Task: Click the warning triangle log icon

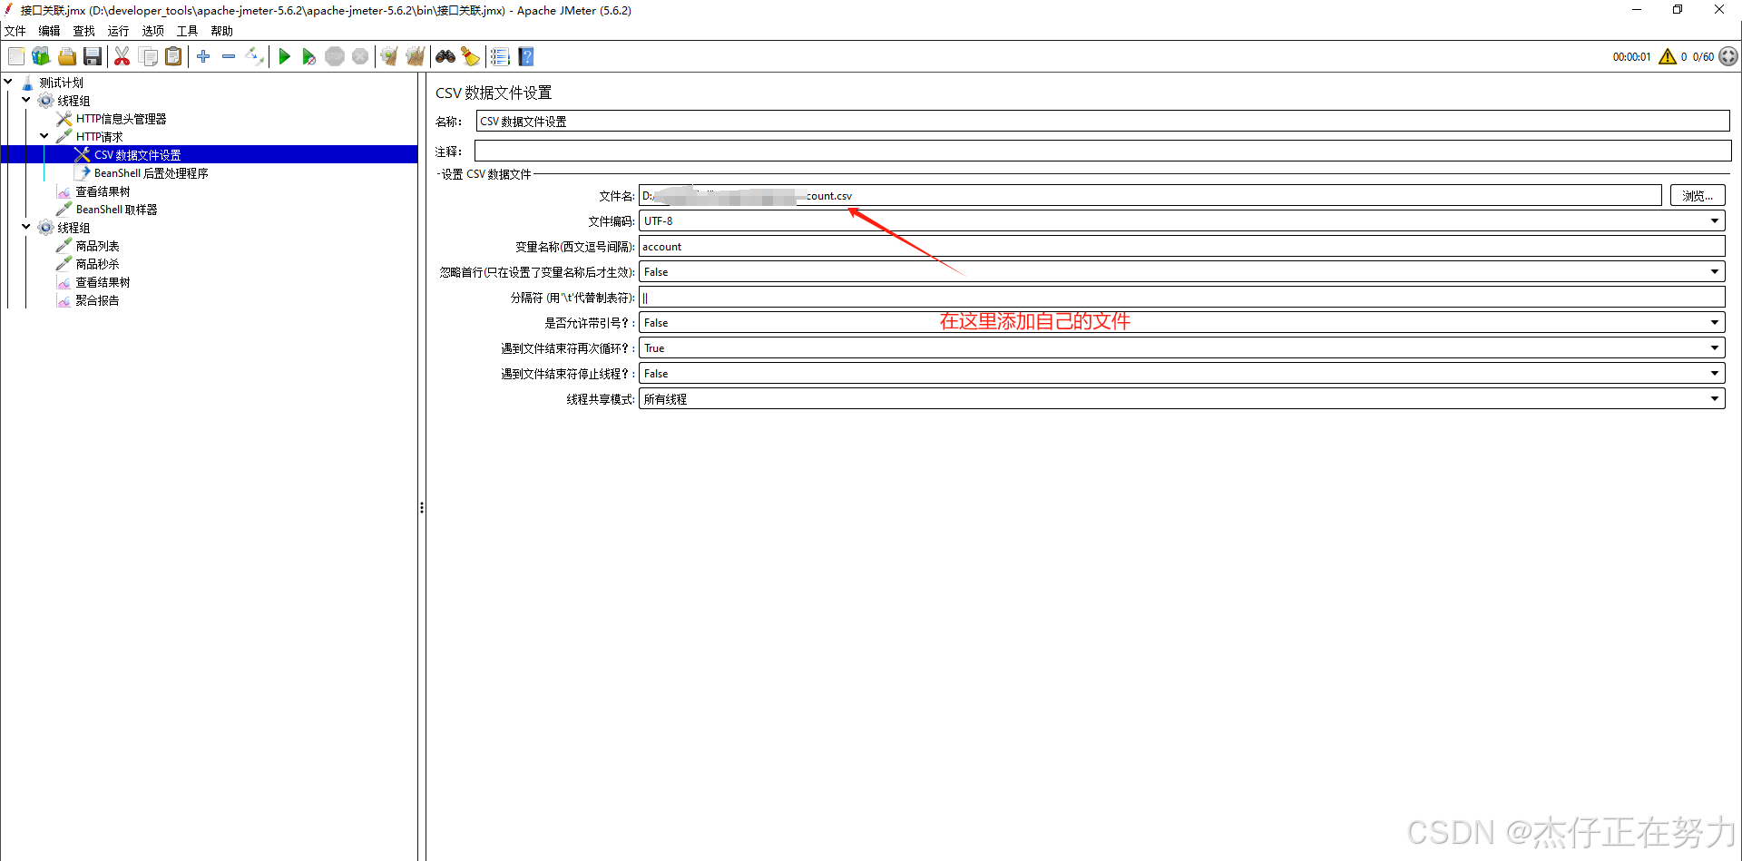Action: coord(1668,56)
